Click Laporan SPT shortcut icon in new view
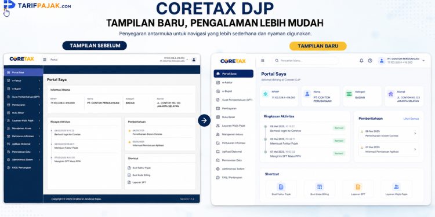The height and width of the screenshot is (217, 435). coord(358,187)
